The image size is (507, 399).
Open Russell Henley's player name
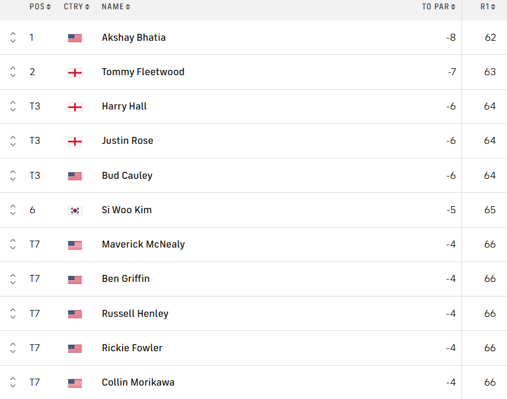pos(135,313)
